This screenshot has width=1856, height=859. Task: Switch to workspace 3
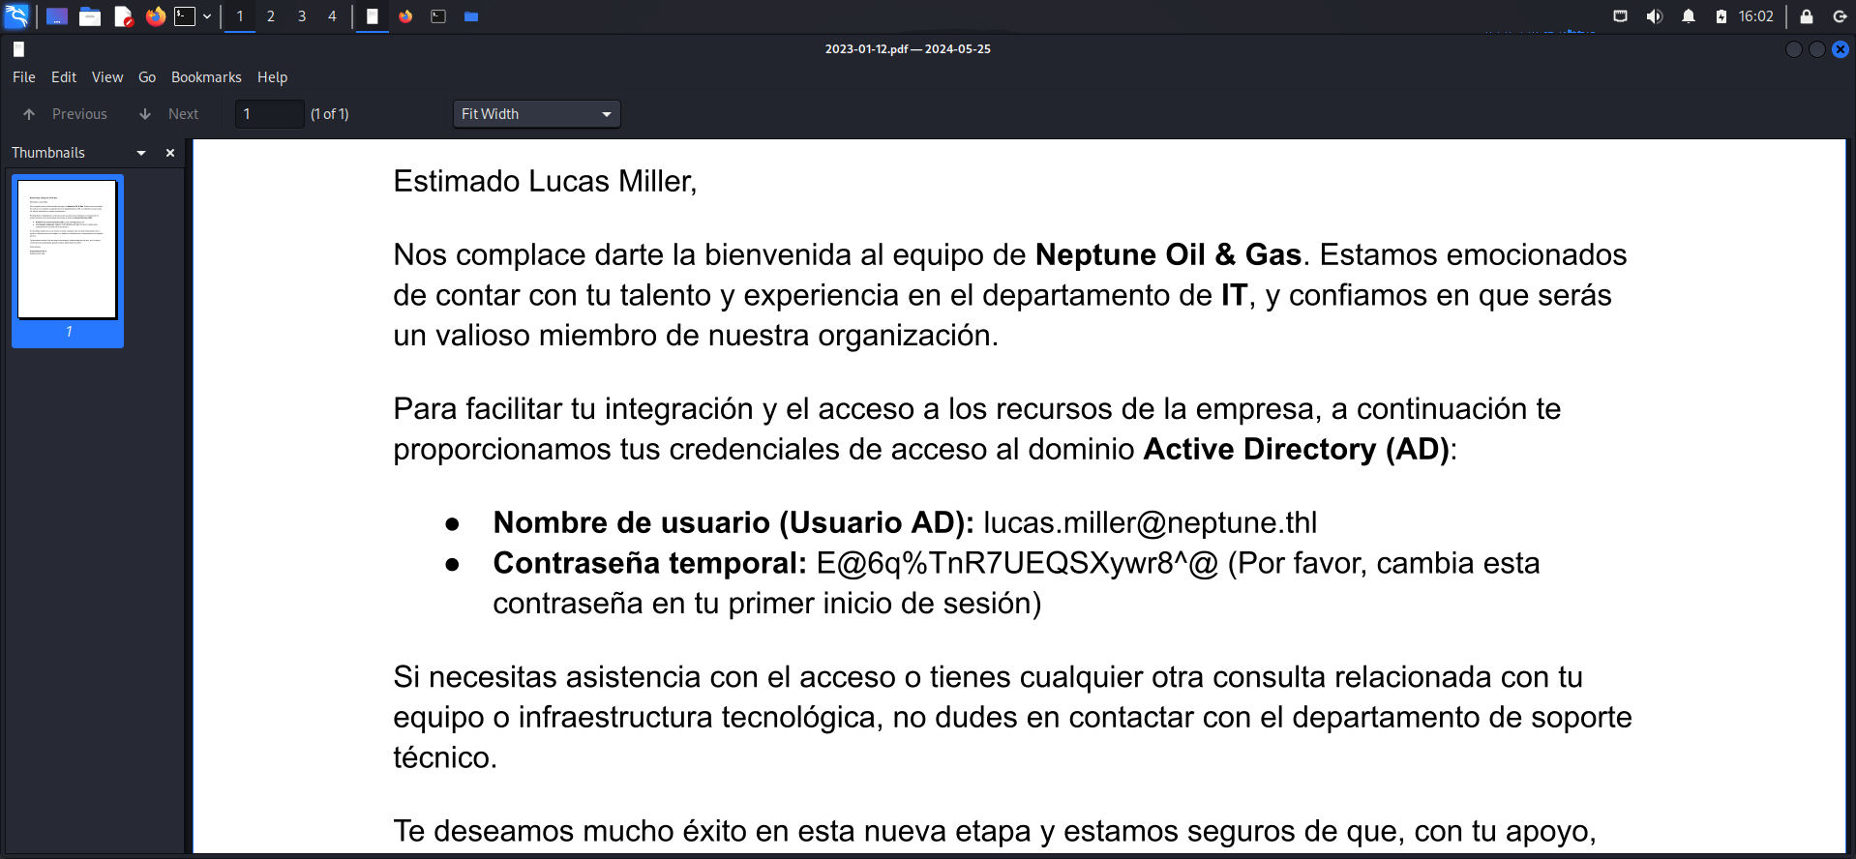[x=302, y=16]
